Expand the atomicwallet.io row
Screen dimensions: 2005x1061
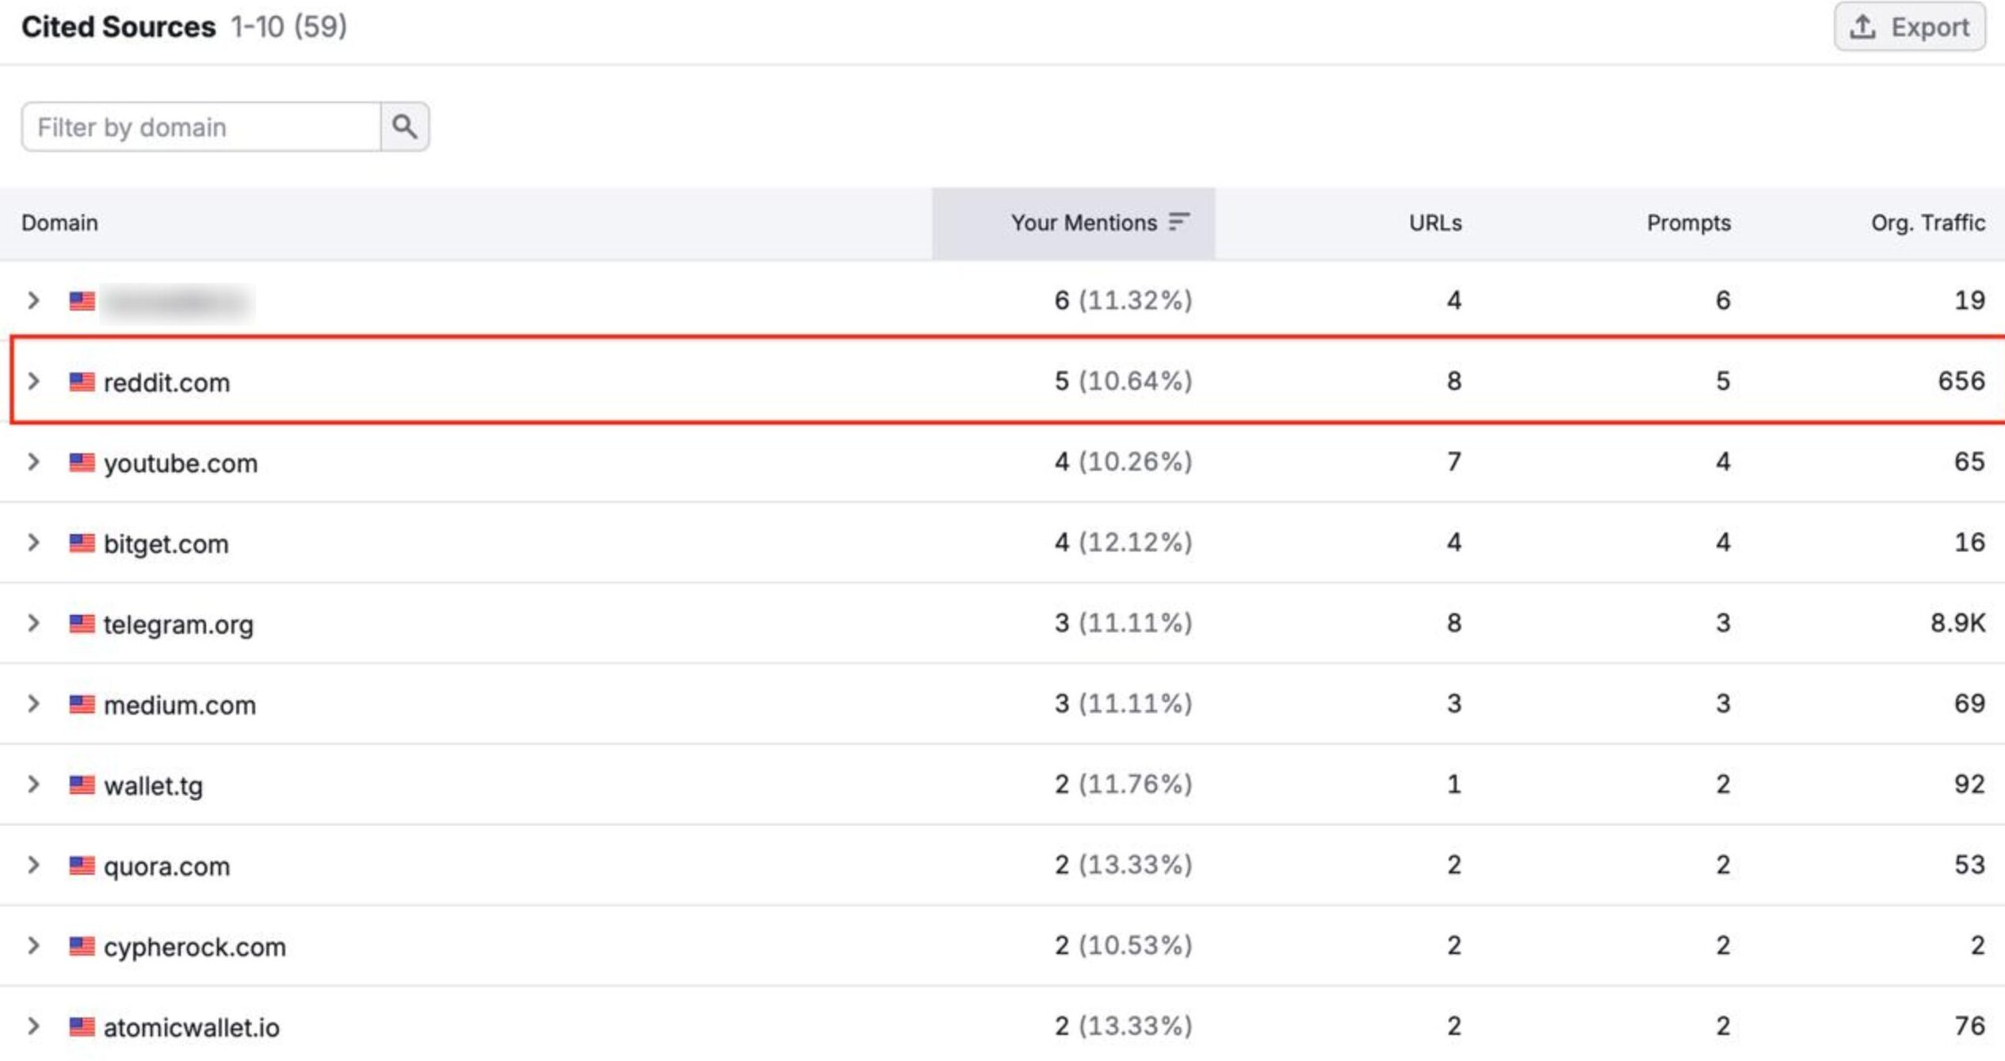tap(33, 1027)
